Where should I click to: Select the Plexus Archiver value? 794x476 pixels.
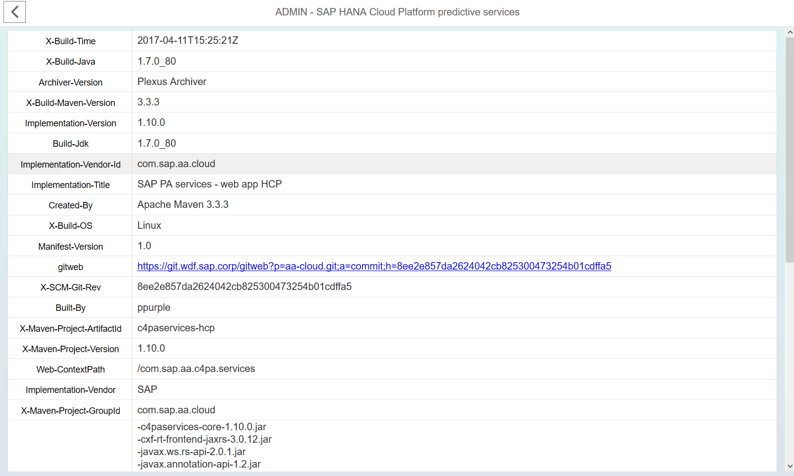click(172, 82)
